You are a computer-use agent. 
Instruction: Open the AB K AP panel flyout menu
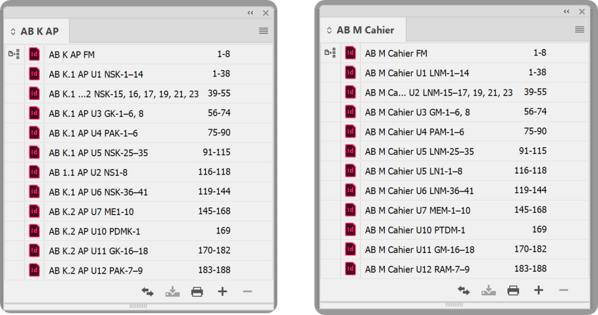pyautogui.click(x=263, y=31)
